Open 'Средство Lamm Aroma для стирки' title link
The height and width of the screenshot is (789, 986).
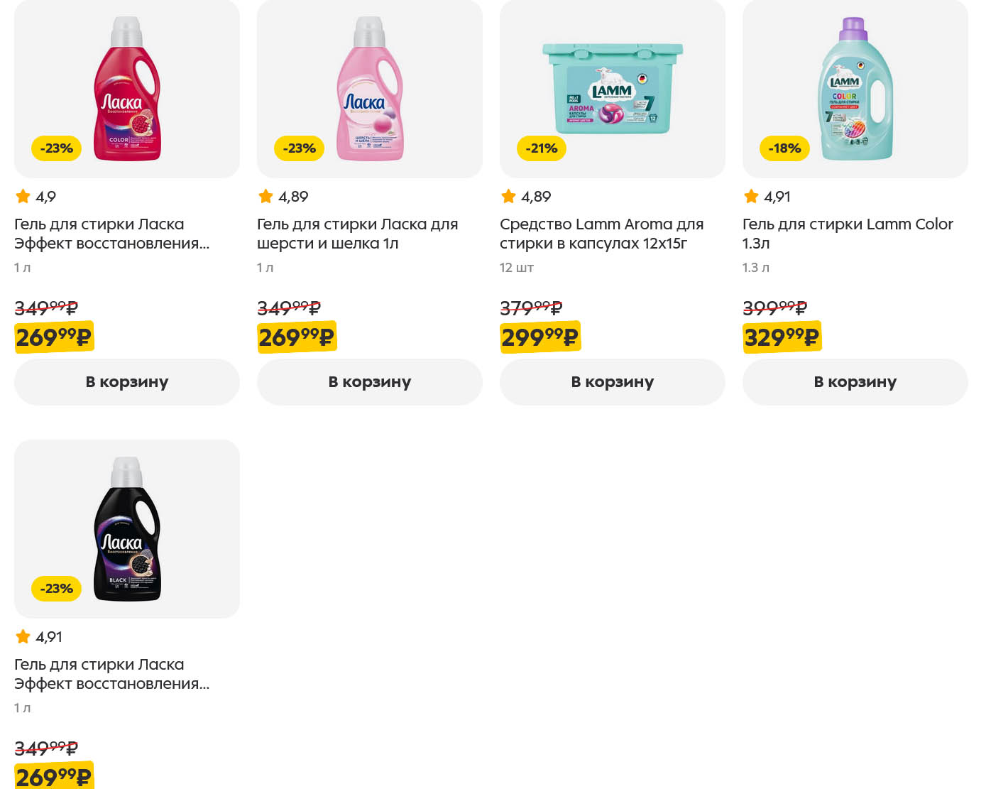click(601, 234)
